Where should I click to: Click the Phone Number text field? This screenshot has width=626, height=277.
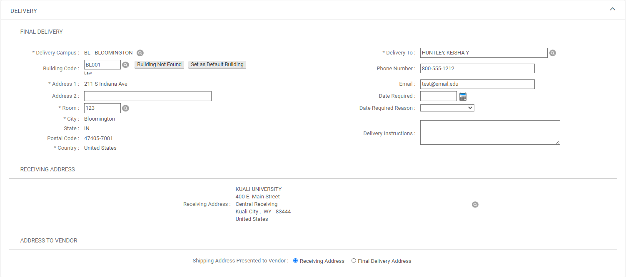(x=477, y=69)
